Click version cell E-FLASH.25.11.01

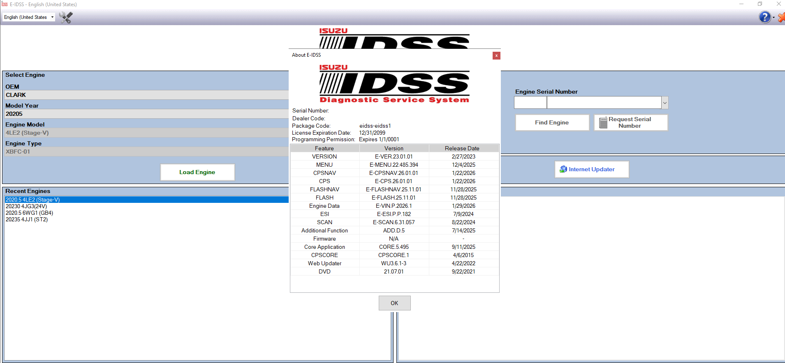tap(394, 198)
